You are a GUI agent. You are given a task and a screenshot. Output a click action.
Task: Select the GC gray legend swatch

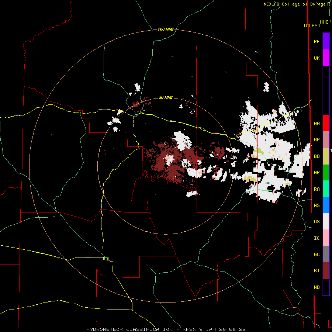326,254
